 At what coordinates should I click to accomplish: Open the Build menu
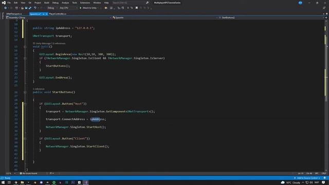(47, 3)
